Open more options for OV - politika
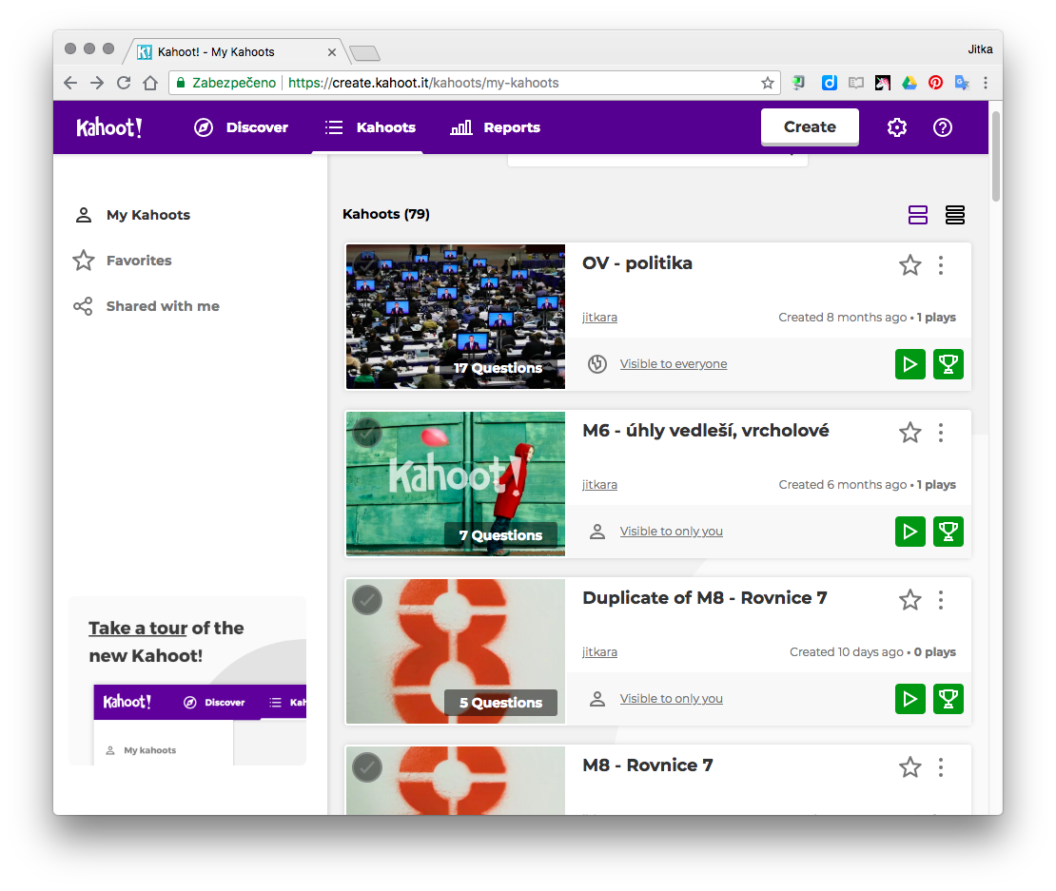 coord(941,265)
